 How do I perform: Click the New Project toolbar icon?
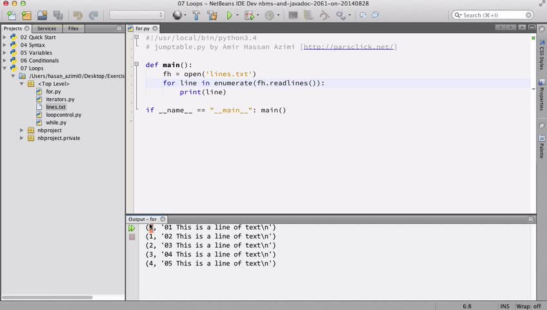[26, 15]
